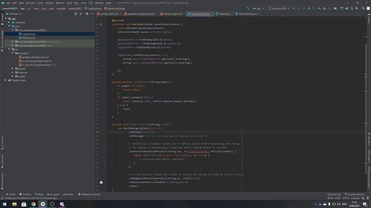This screenshot has height=208, width=371.
Task: Open the File menu
Action: (9, 3)
